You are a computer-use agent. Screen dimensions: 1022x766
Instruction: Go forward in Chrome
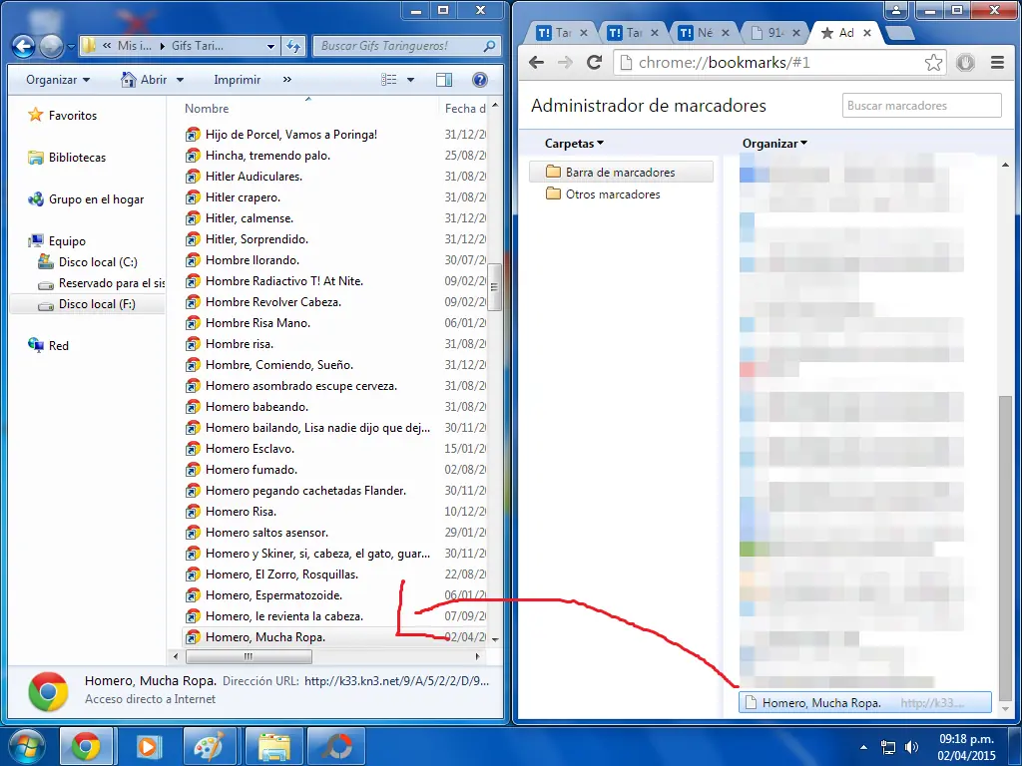(565, 63)
